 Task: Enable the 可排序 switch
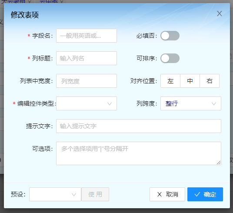click(170, 58)
